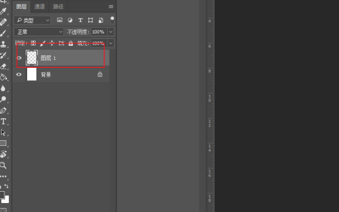Toggle the layer filter switch
339x212 pixels.
(112, 20)
